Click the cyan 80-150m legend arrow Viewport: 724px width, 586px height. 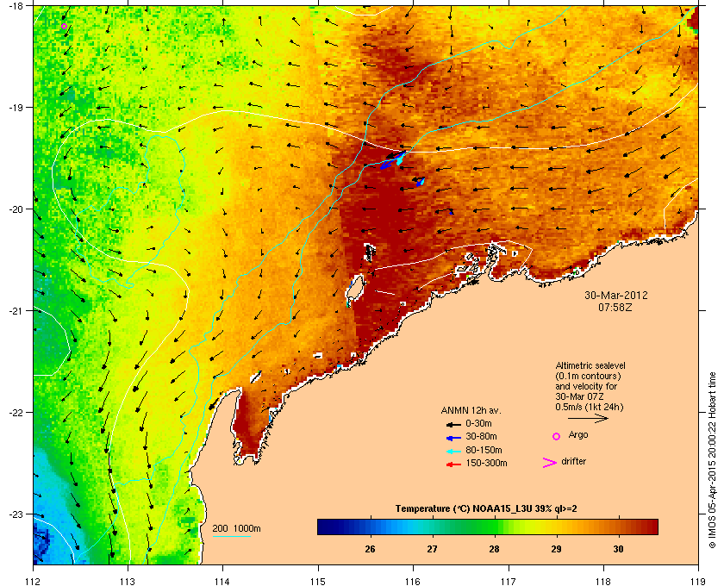(x=453, y=452)
